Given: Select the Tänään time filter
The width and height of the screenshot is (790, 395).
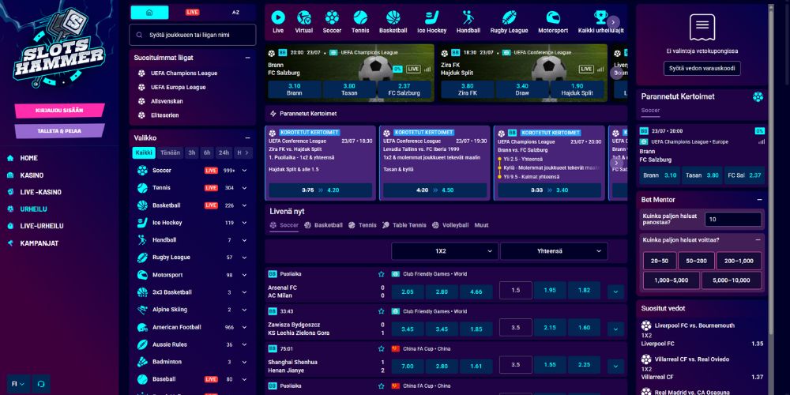Looking at the screenshot, I should [x=171, y=152].
